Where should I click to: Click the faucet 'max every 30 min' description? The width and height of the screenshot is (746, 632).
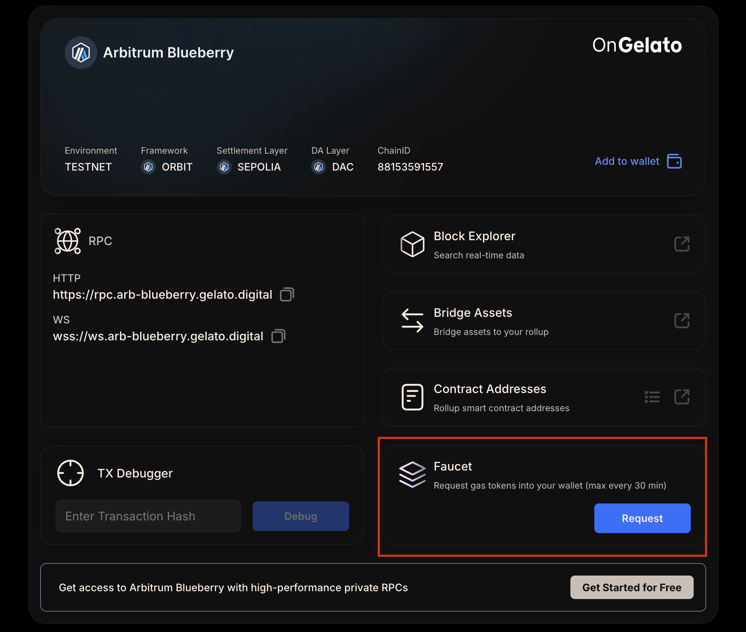(550, 486)
